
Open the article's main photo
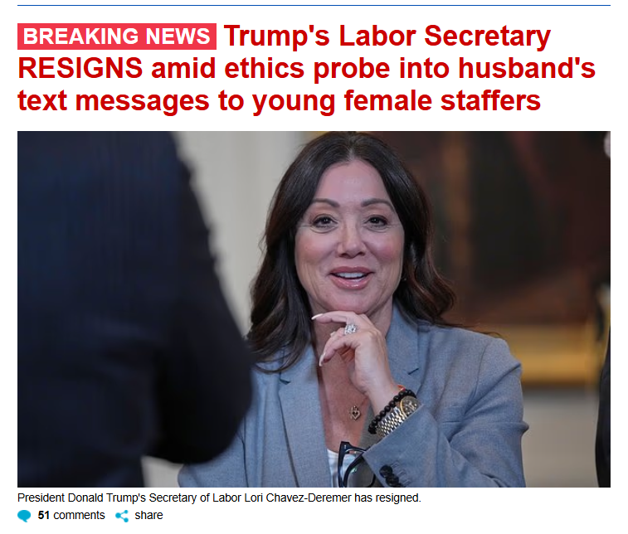pos(314,309)
